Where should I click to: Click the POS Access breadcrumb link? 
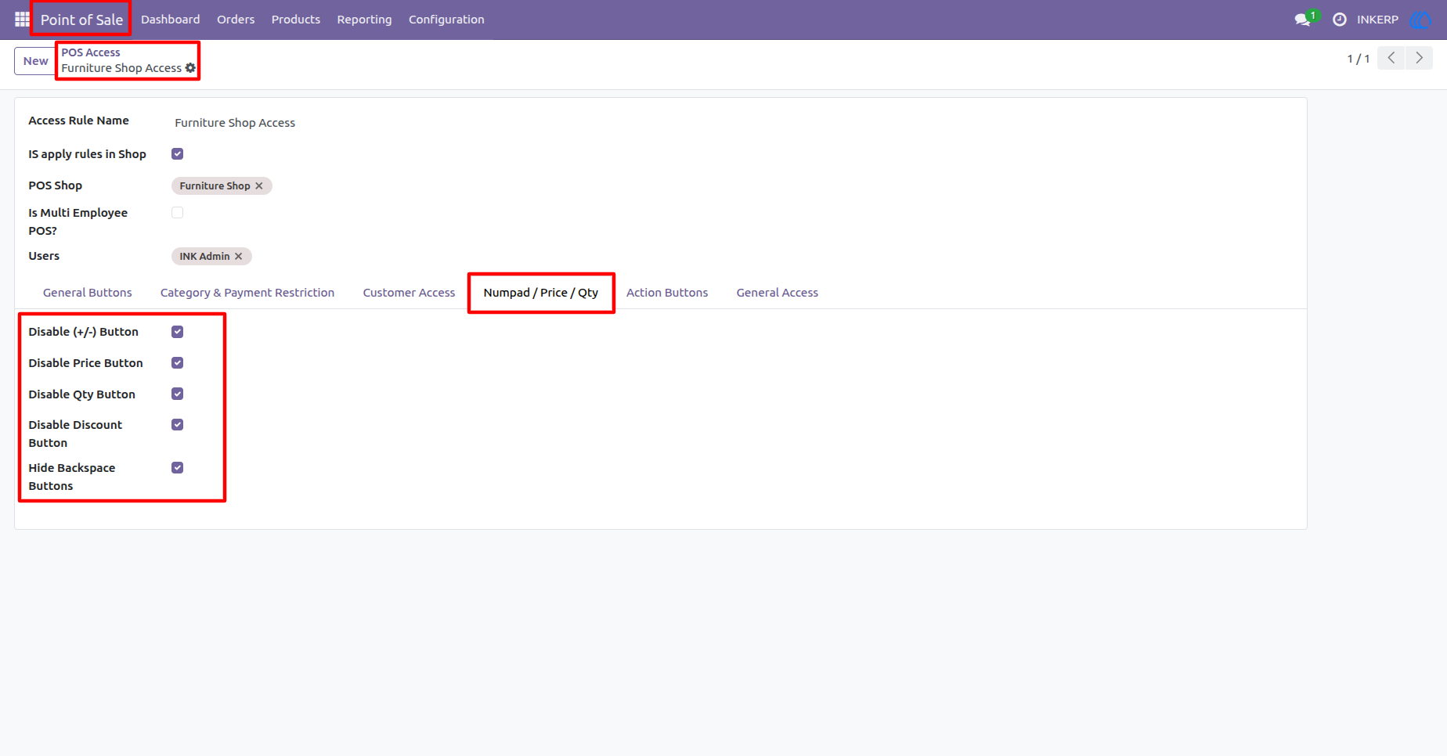[x=91, y=52]
